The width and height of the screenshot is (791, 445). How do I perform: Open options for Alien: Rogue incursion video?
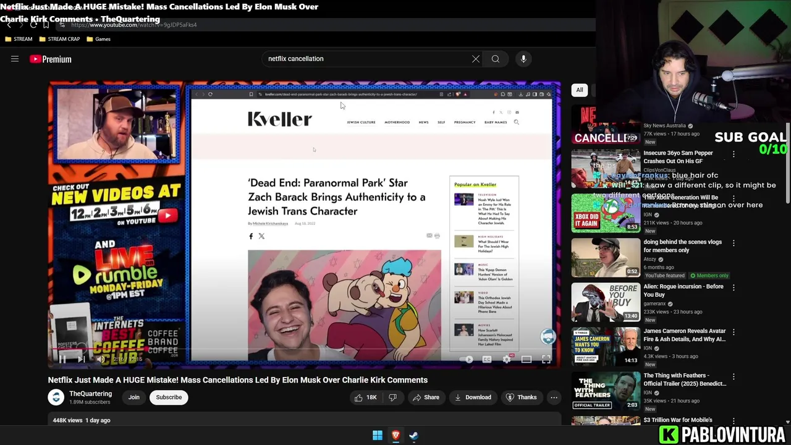click(x=734, y=287)
